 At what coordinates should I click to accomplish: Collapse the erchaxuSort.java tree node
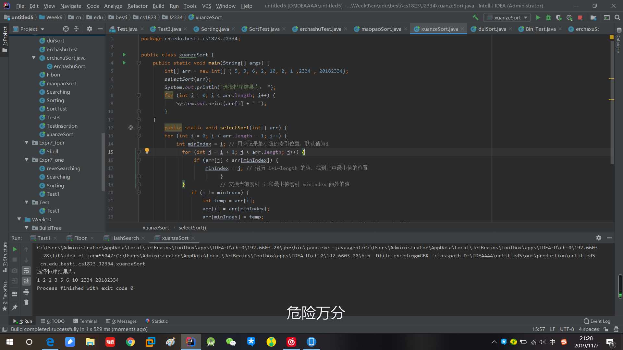(x=34, y=58)
